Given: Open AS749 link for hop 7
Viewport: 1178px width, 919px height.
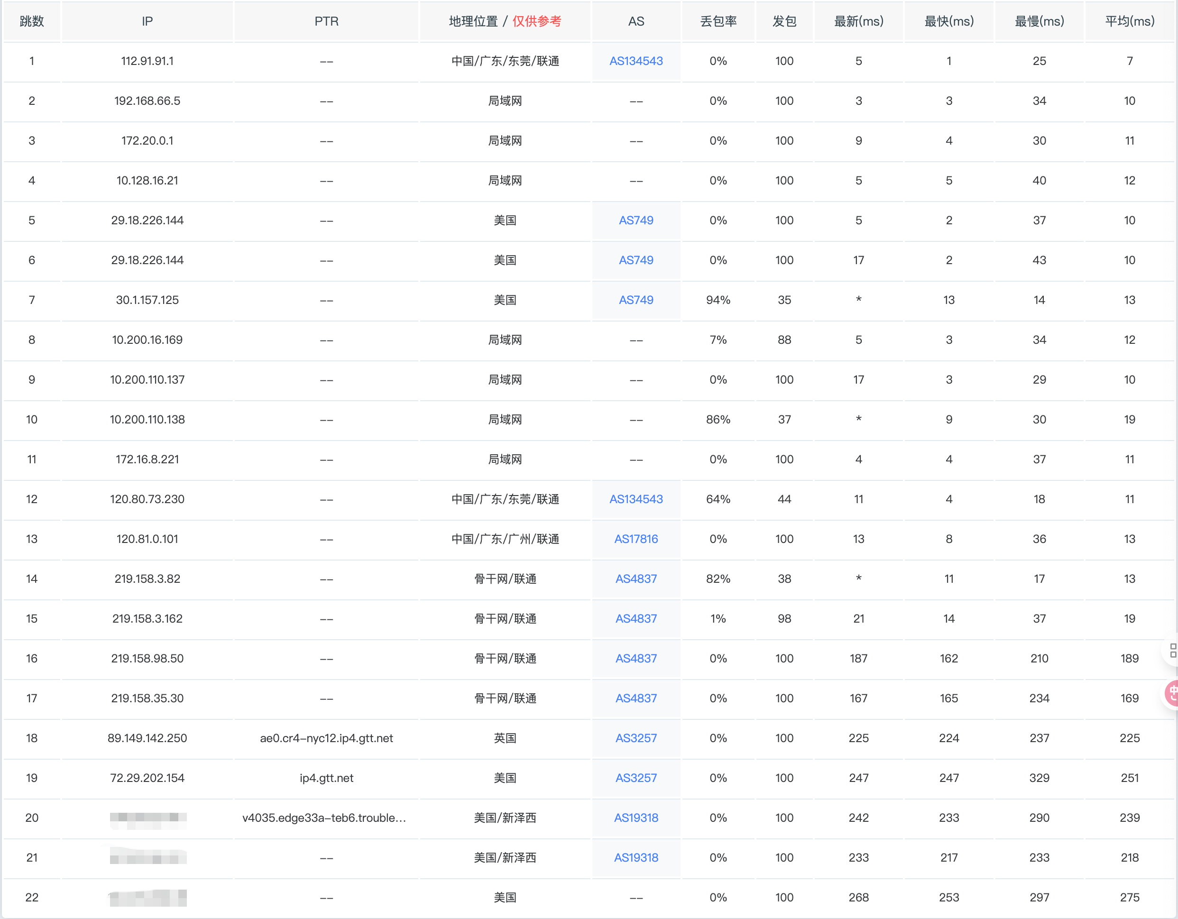Looking at the screenshot, I should 636,300.
